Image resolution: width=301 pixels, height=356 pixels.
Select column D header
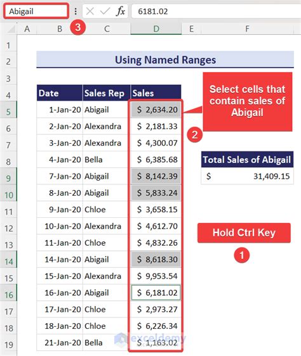(156, 29)
